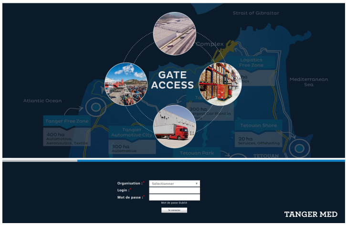The height and width of the screenshot is (225, 346).
Task: Click the TANGER MED logo
Action: point(311,214)
